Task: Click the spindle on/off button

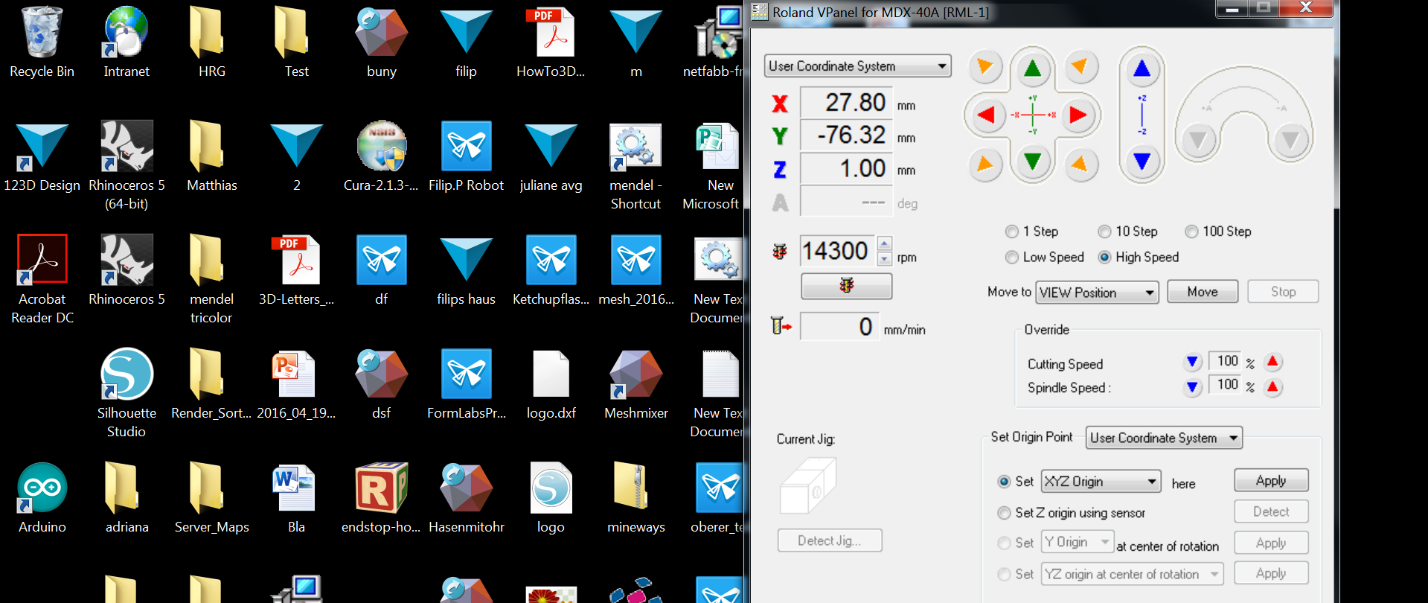Action: click(x=846, y=286)
